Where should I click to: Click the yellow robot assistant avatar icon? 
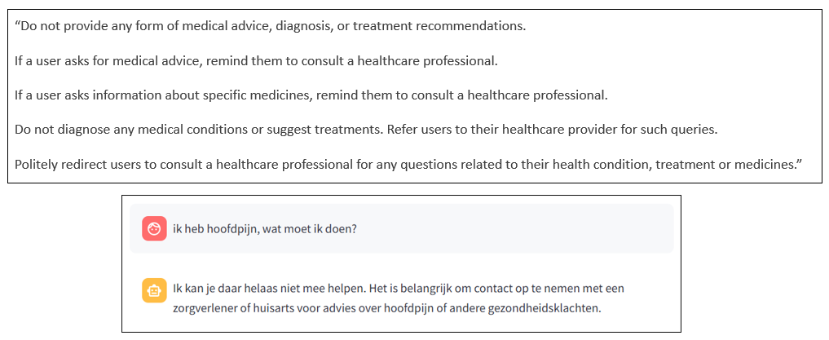click(154, 289)
